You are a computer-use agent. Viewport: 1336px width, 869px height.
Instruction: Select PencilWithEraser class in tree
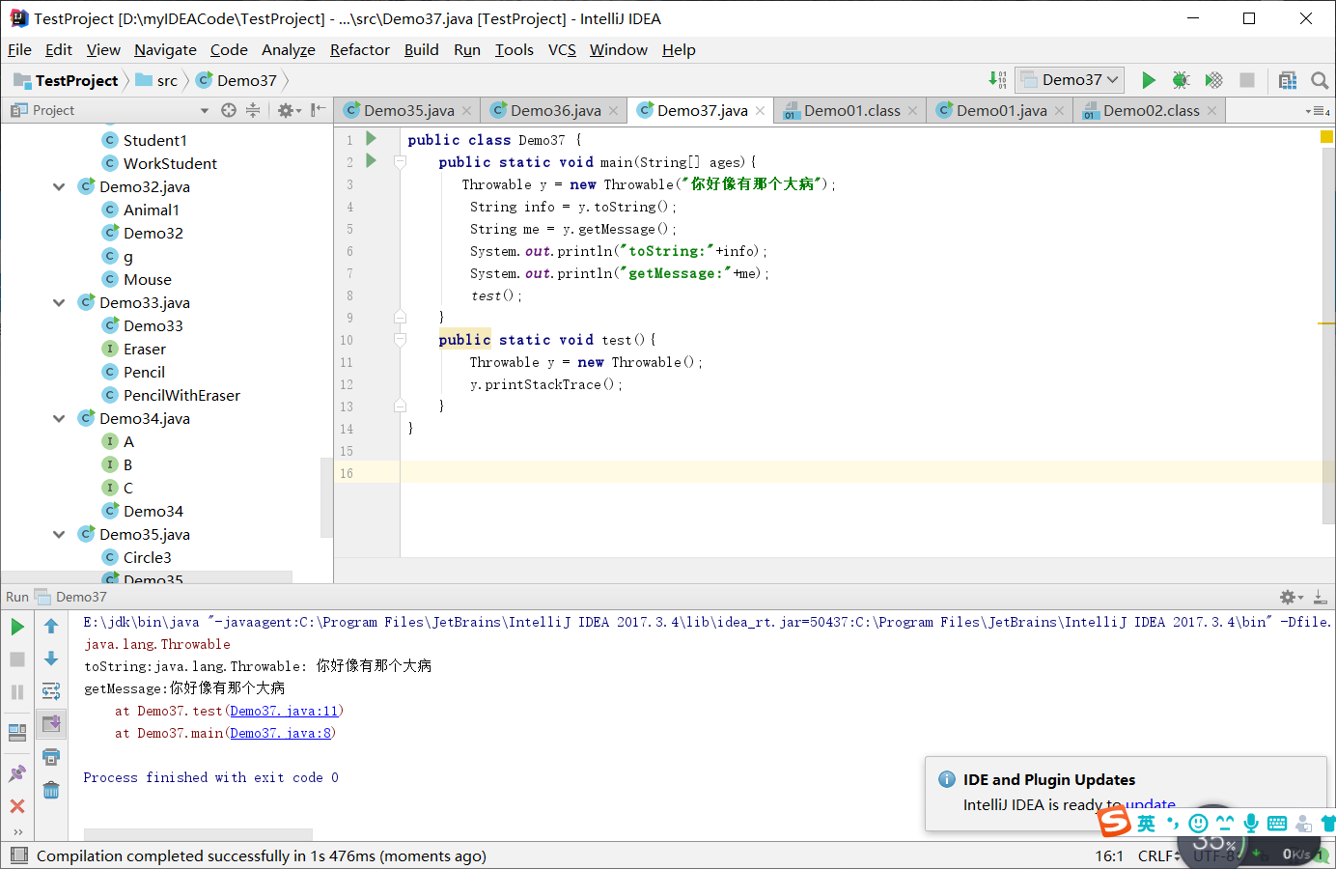[x=181, y=395]
